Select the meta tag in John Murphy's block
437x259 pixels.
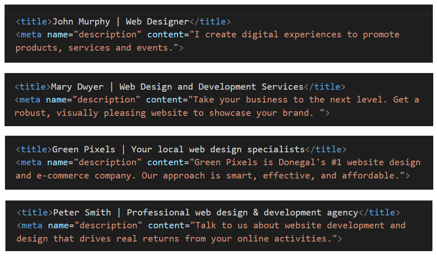29,34
